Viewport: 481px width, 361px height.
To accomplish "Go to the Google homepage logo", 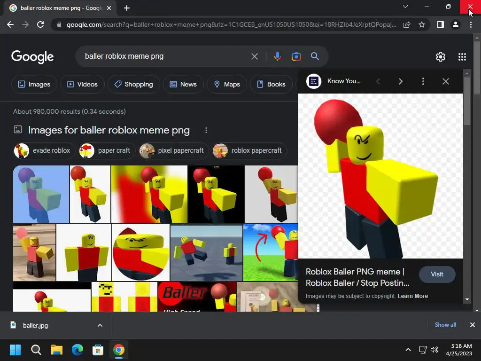I will coord(32,57).
